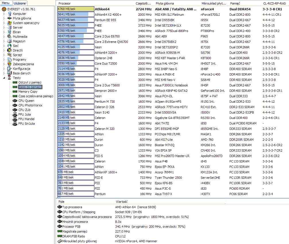Select the Pentium EE 955 row

(172, 20)
